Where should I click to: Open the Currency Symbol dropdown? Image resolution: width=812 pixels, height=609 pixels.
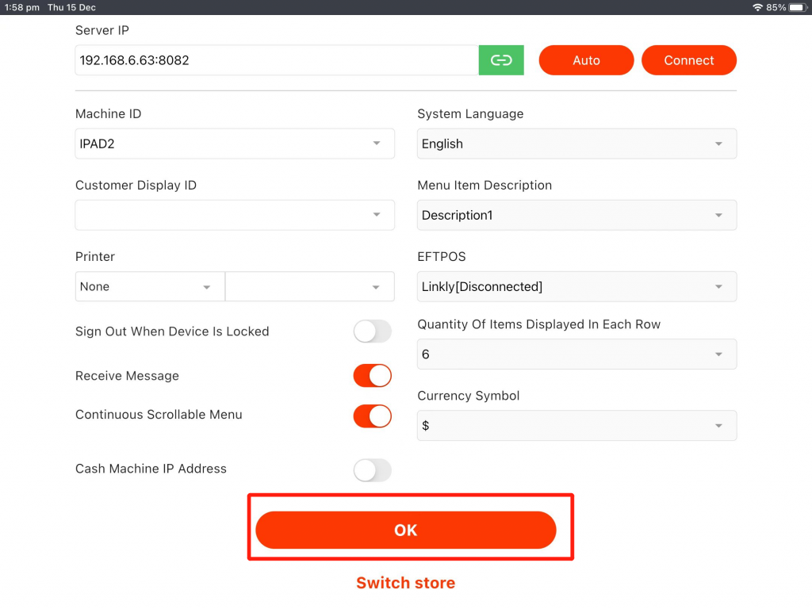point(576,426)
